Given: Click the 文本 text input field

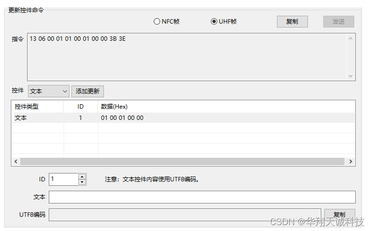Looking at the screenshot, I should pyautogui.click(x=202, y=197).
